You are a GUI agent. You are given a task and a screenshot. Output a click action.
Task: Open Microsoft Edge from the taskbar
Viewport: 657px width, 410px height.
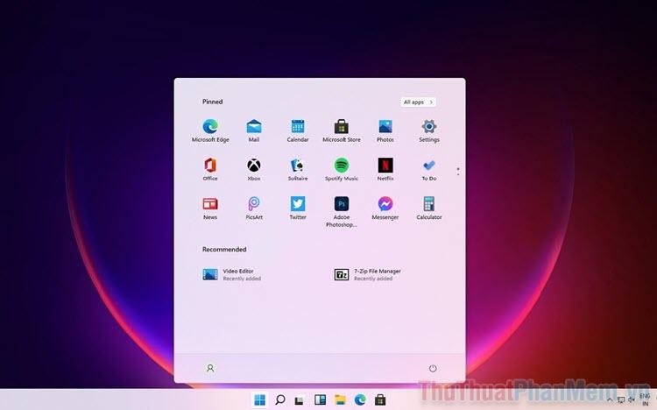pyautogui.click(x=360, y=400)
